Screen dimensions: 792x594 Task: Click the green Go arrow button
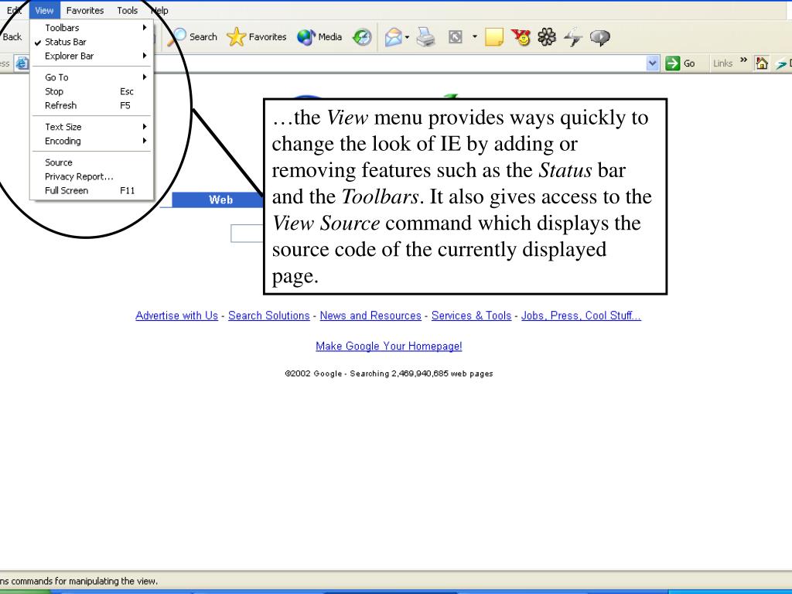coord(672,63)
